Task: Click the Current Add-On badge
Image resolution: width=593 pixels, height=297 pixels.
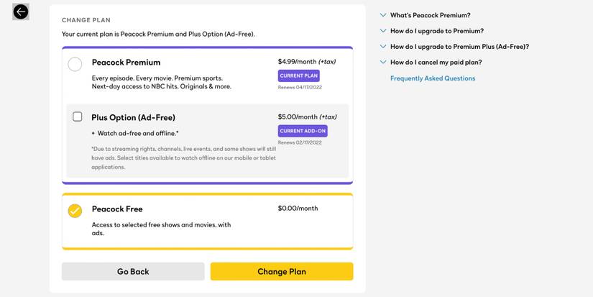Action: tap(303, 131)
